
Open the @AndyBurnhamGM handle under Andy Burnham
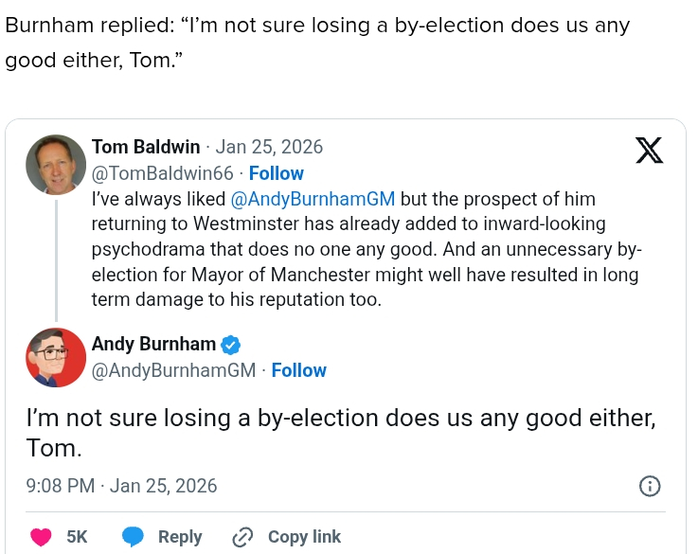pyautogui.click(x=173, y=370)
